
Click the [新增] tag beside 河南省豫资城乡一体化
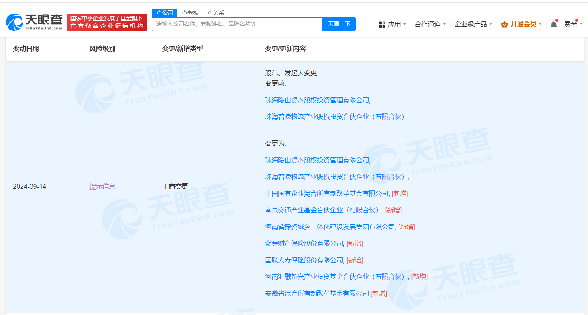406,227
